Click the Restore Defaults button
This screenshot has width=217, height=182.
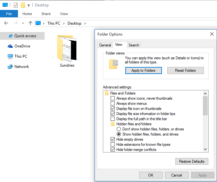[x=192, y=161]
